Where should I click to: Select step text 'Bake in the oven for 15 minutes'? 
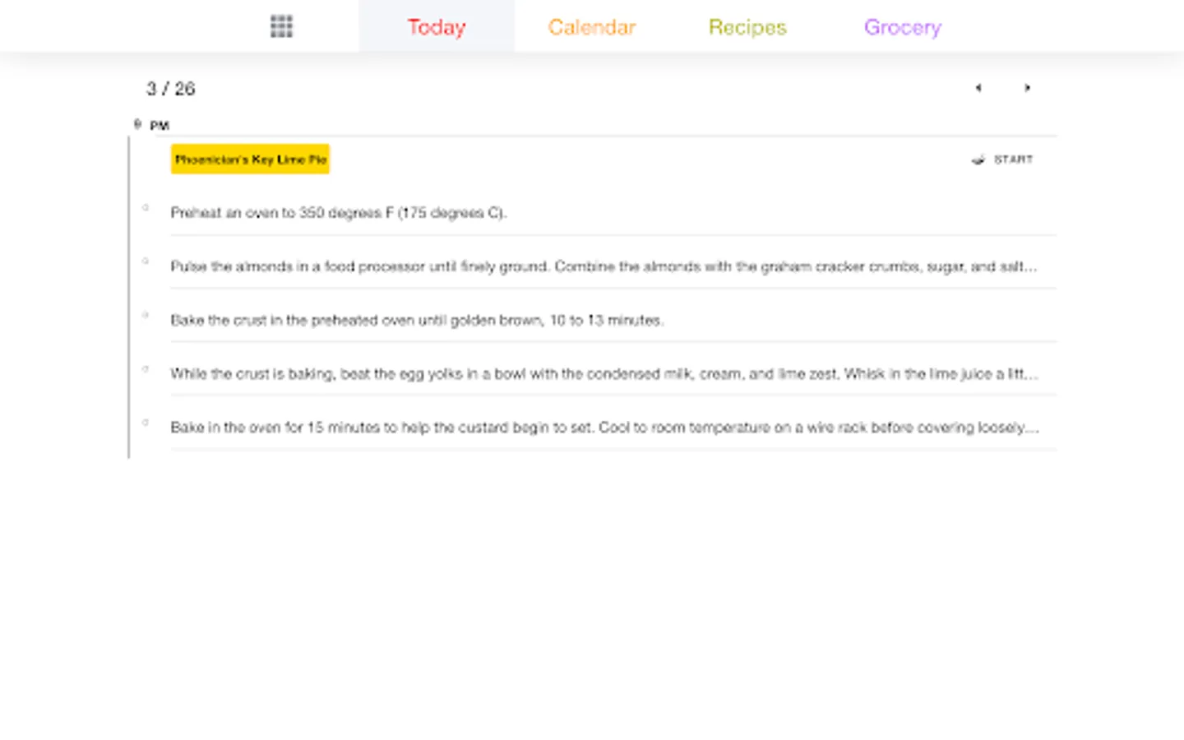click(x=604, y=428)
